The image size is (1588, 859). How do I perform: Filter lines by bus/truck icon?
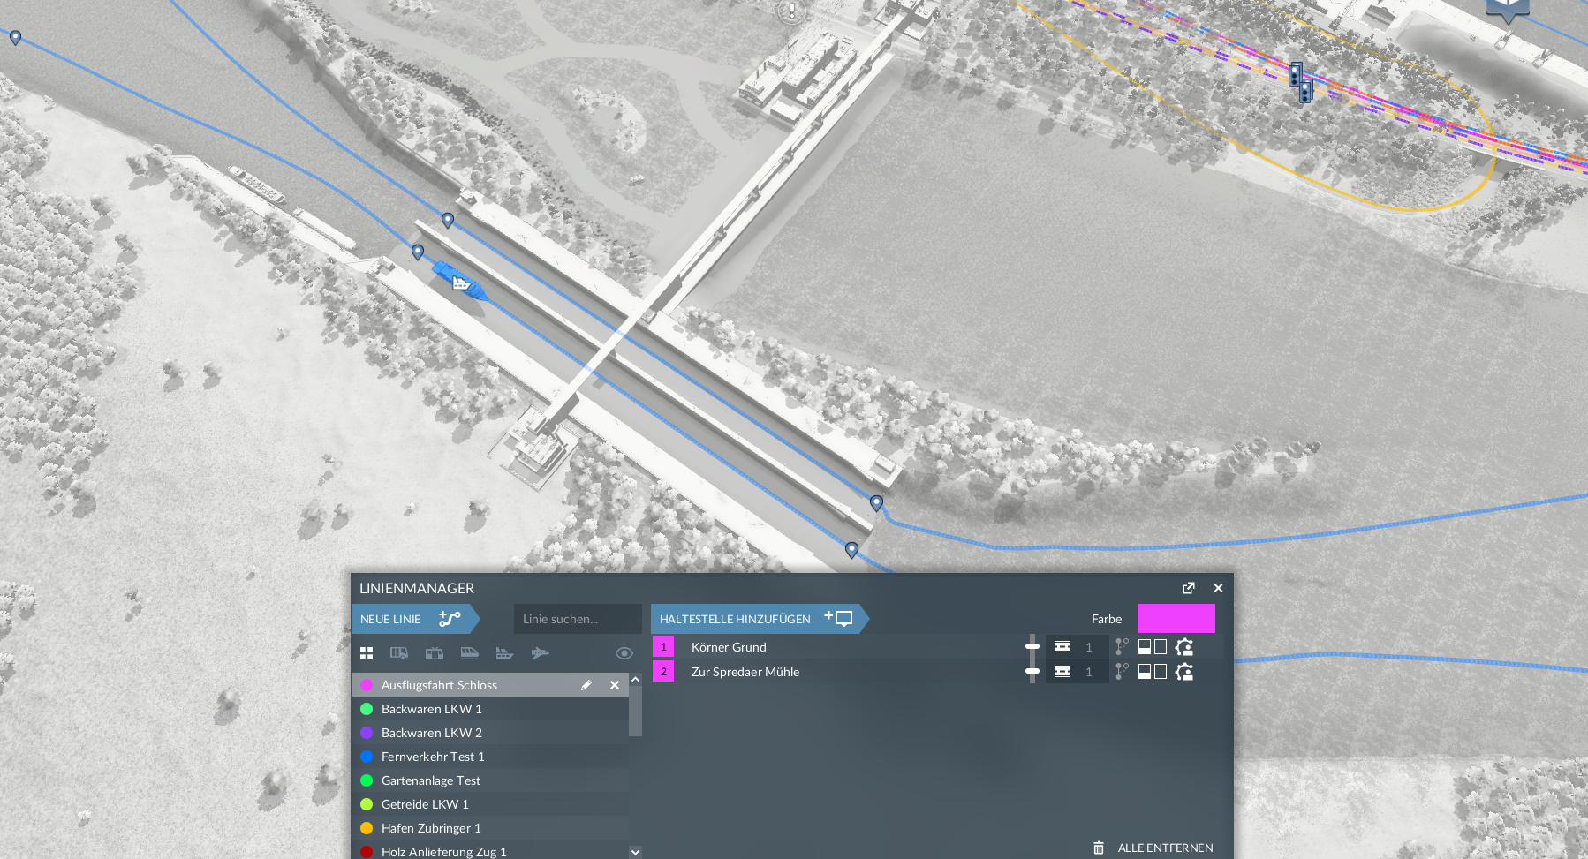click(x=399, y=653)
